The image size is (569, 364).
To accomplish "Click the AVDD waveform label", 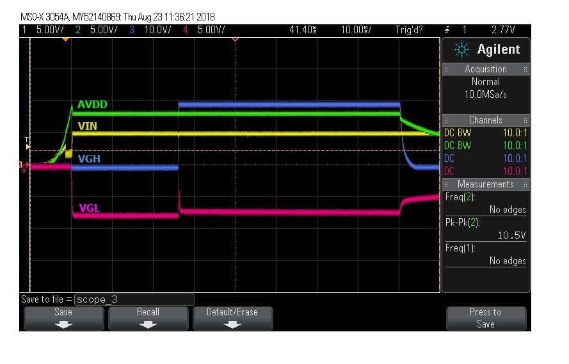I will pos(93,105).
